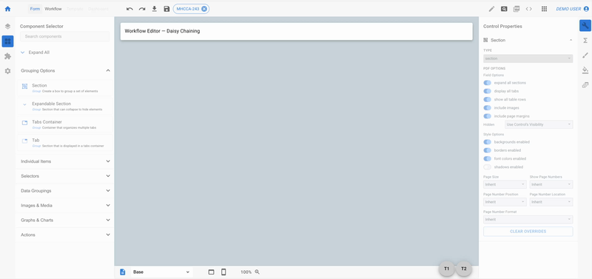The image size is (592, 279).
Task: Select the Tabs Container component
Action: 64,124
